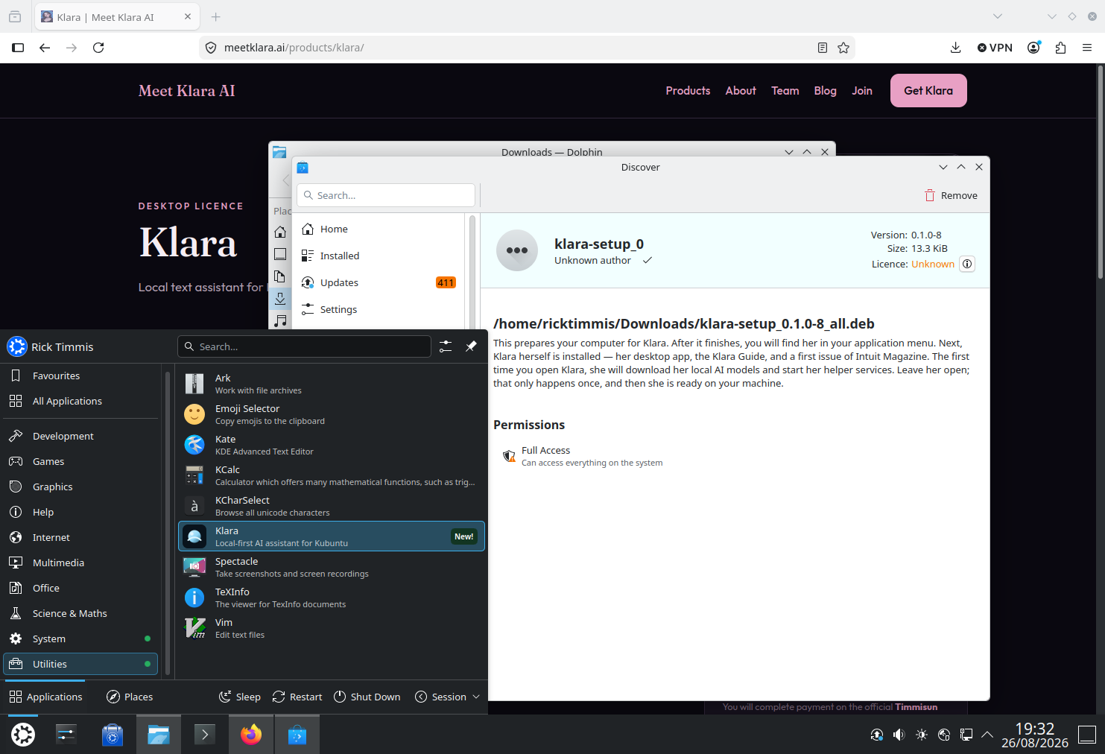Open KCalc calculator
Viewport: 1105px width, 754px height.
pyautogui.click(x=332, y=475)
